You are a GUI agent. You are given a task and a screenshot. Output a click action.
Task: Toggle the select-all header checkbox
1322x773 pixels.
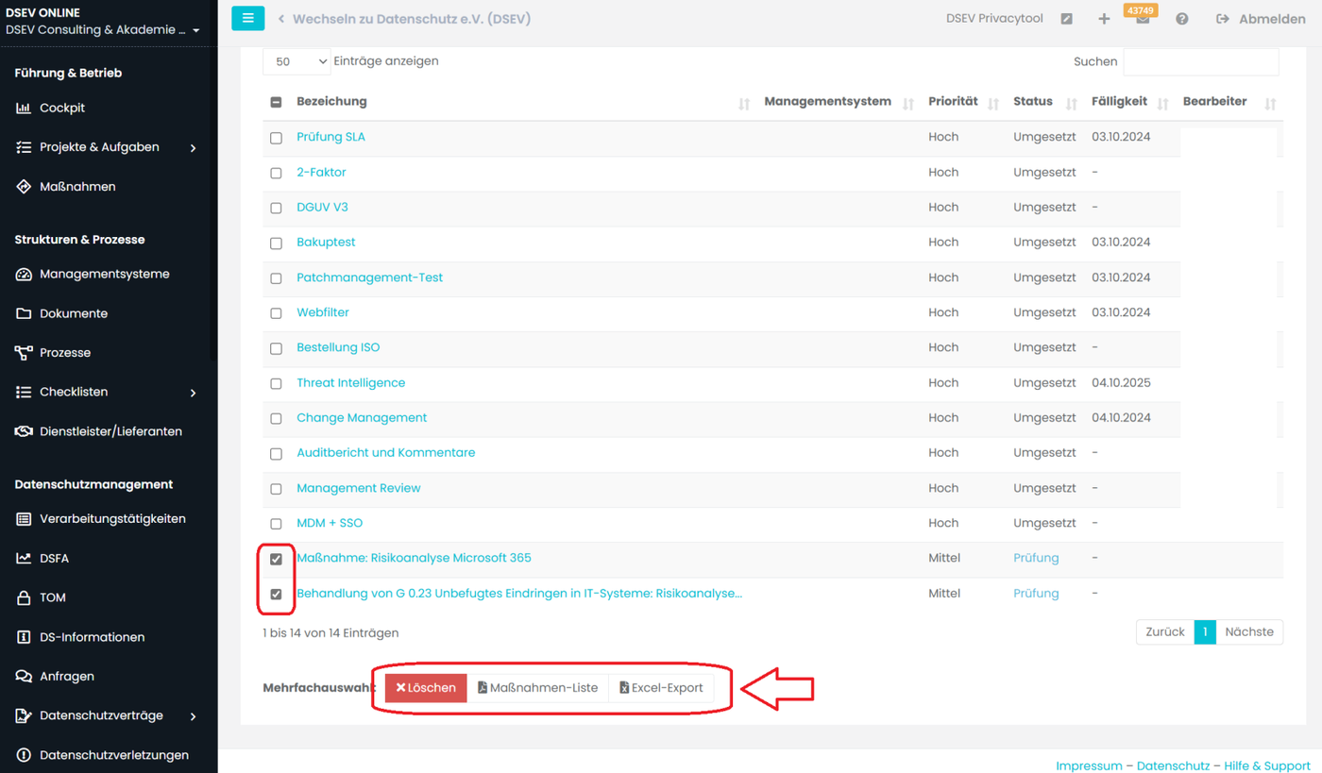coord(276,102)
